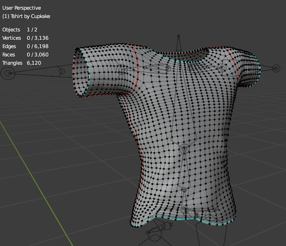Click the dark neck opening of the T-shirt
Viewport: 286px width, 246px height.
[x=195, y=56]
